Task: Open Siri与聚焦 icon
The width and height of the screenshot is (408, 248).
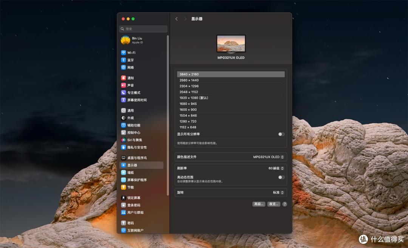Action: tap(124, 140)
